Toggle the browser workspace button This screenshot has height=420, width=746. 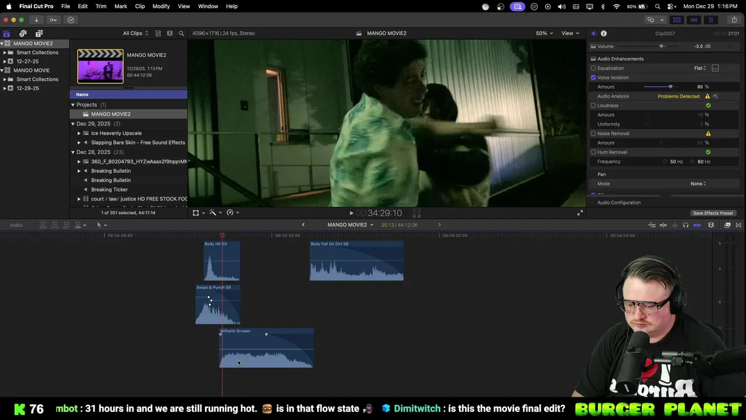[677, 20]
